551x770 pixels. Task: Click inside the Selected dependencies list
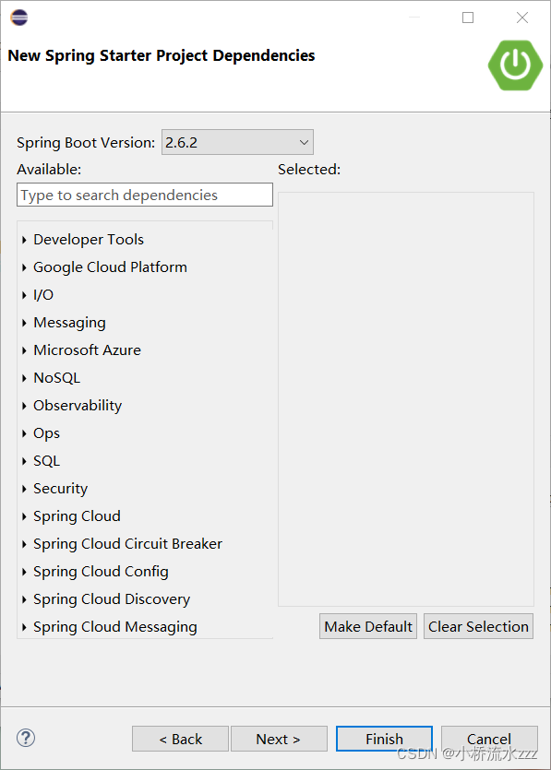pos(406,399)
